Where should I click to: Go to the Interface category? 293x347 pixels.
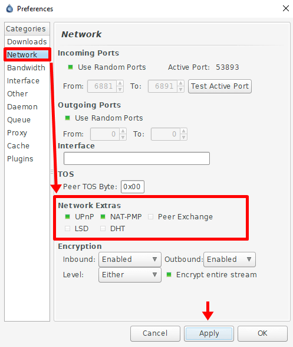pyautogui.click(x=27, y=81)
